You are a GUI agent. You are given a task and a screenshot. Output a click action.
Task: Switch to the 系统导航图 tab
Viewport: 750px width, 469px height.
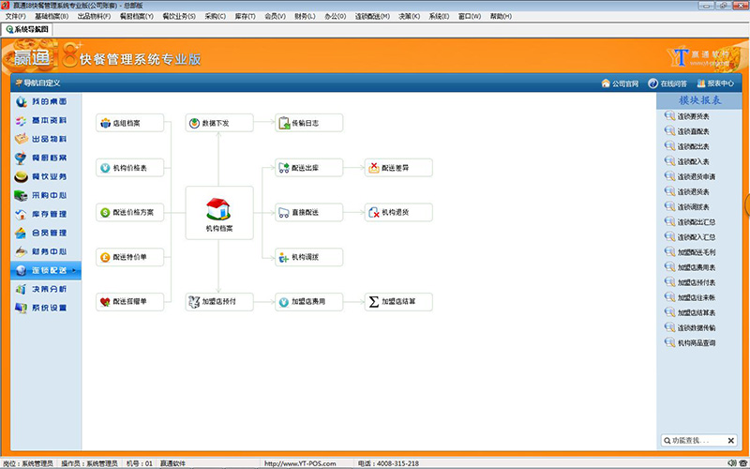27,30
